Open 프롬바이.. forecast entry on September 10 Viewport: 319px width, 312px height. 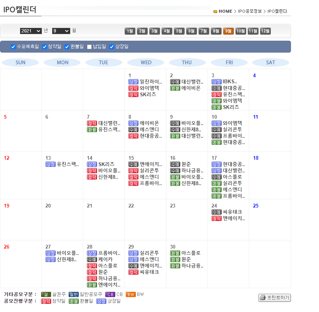234,136
